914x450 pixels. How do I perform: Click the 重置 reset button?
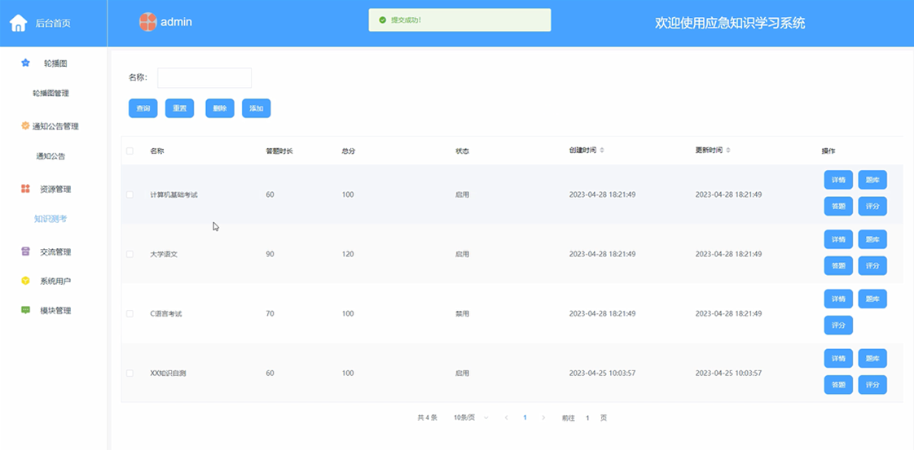[x=179, y=108]
